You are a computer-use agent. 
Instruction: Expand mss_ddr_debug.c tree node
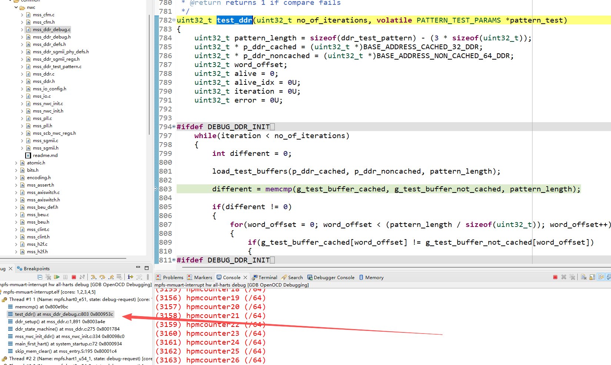[22, 30]
